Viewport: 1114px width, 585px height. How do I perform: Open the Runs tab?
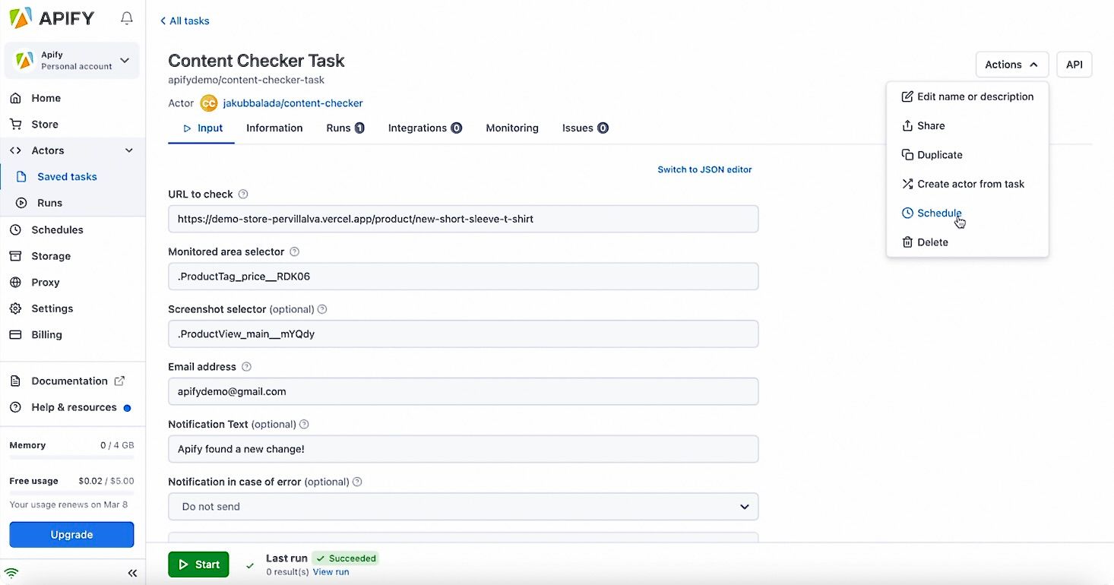[x=345, y=128]
